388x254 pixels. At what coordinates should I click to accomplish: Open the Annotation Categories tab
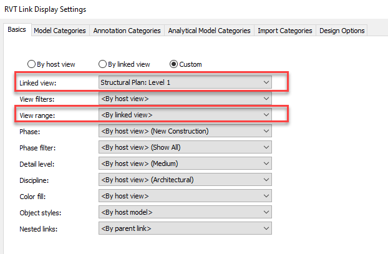coord(127,31)
